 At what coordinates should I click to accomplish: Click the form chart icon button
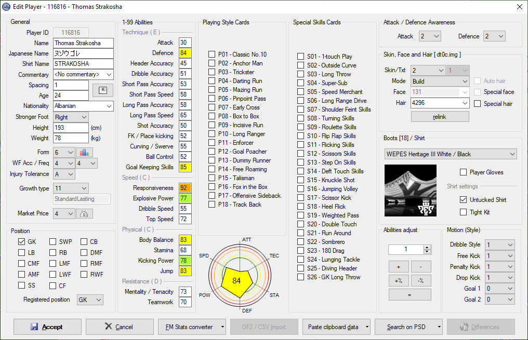[x=84, y=152]
